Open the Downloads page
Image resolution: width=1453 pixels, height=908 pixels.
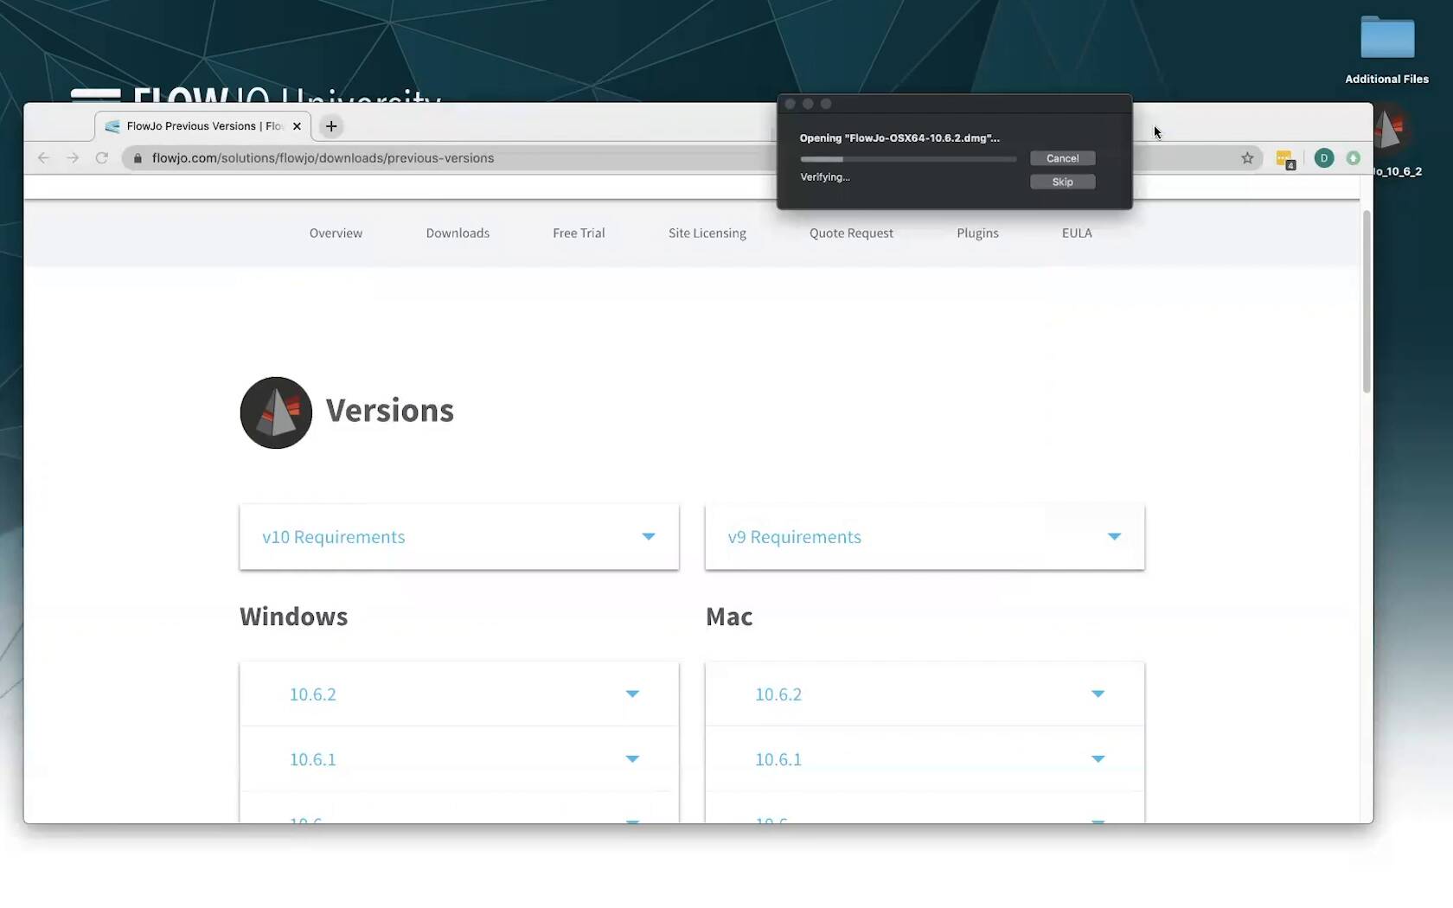458,233
